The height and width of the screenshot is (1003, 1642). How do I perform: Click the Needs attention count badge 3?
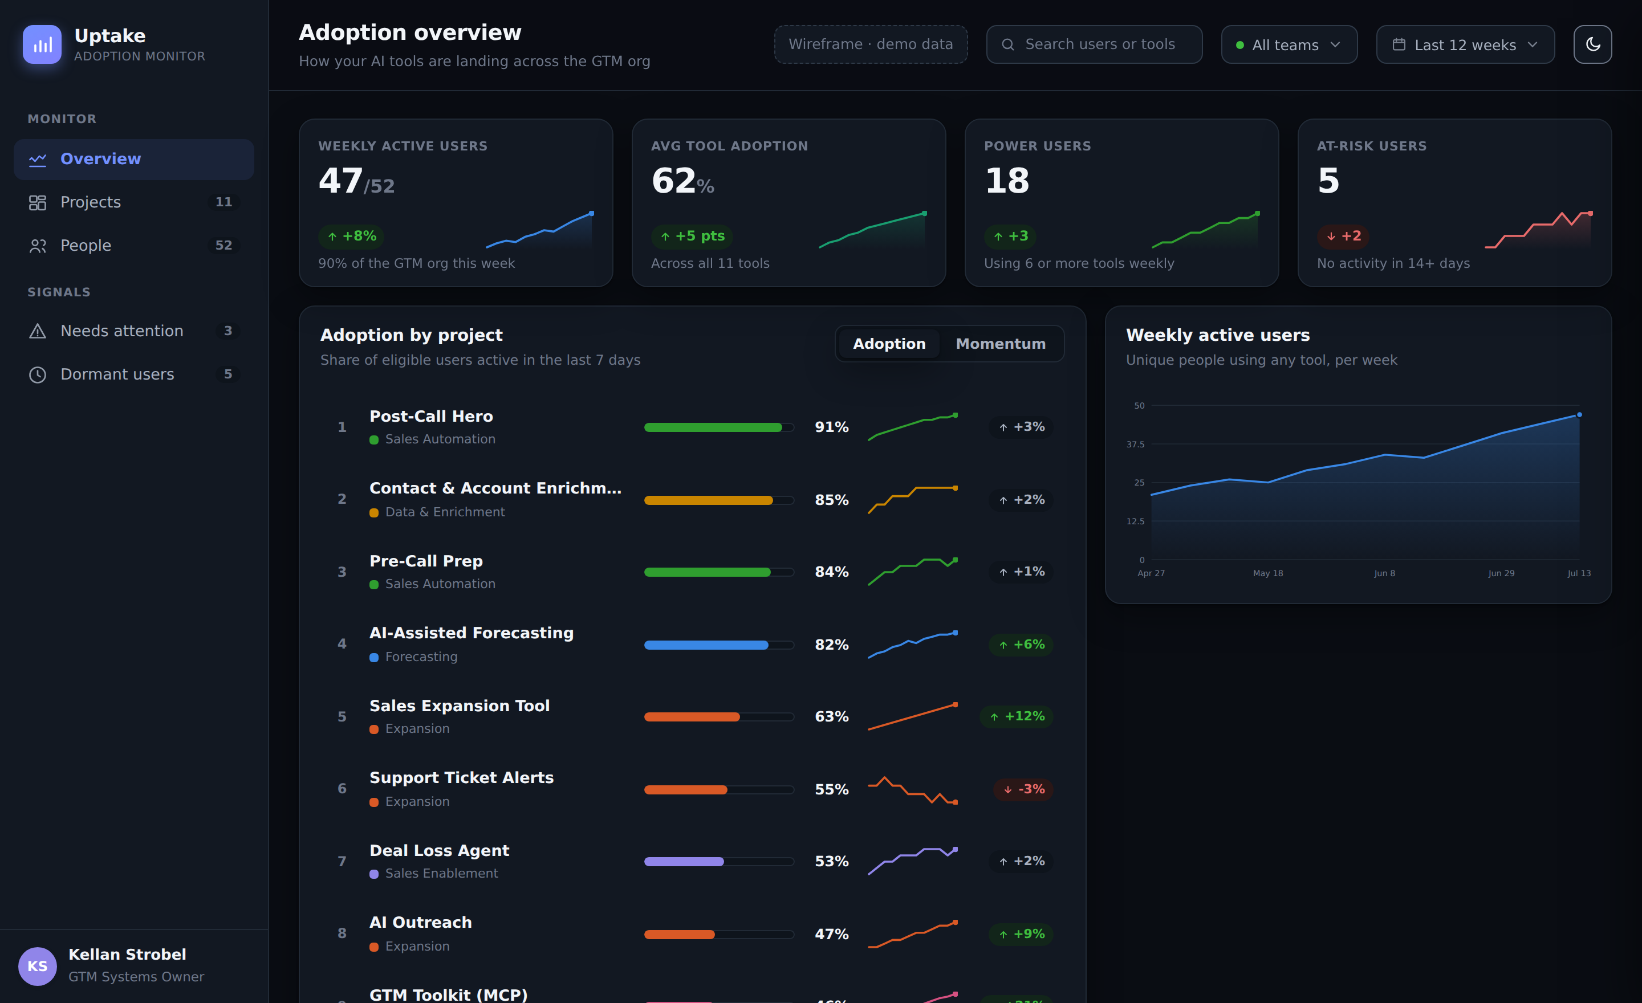[x=228, y=331]
